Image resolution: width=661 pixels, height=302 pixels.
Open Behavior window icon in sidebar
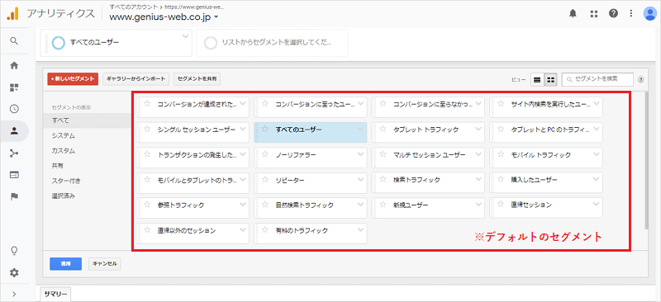(14, 175)
